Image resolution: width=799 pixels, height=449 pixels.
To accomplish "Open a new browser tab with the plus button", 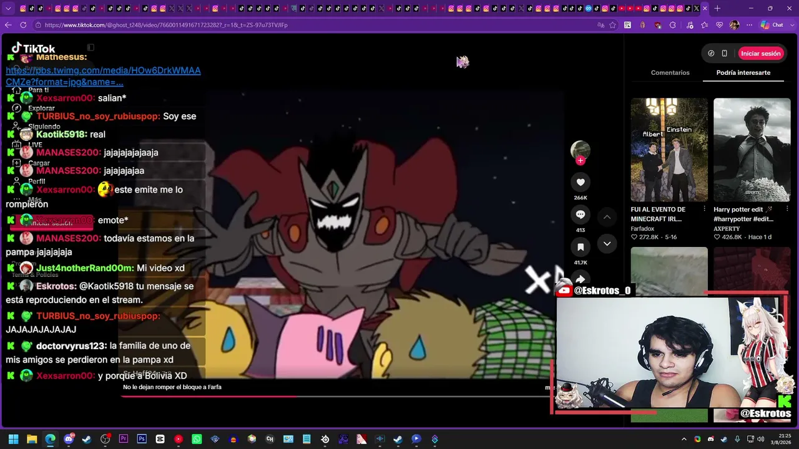I will [717, 8].
